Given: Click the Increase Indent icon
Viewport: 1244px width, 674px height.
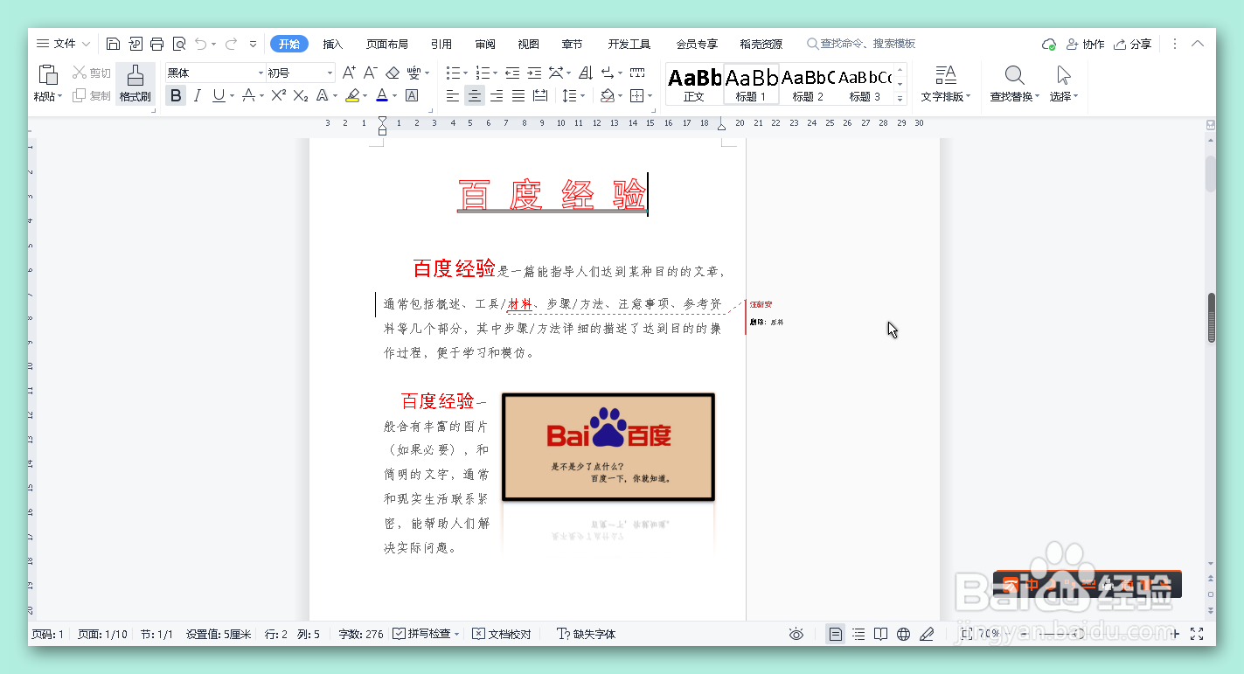Looking at the screenshot, I should tap(532, 73).
